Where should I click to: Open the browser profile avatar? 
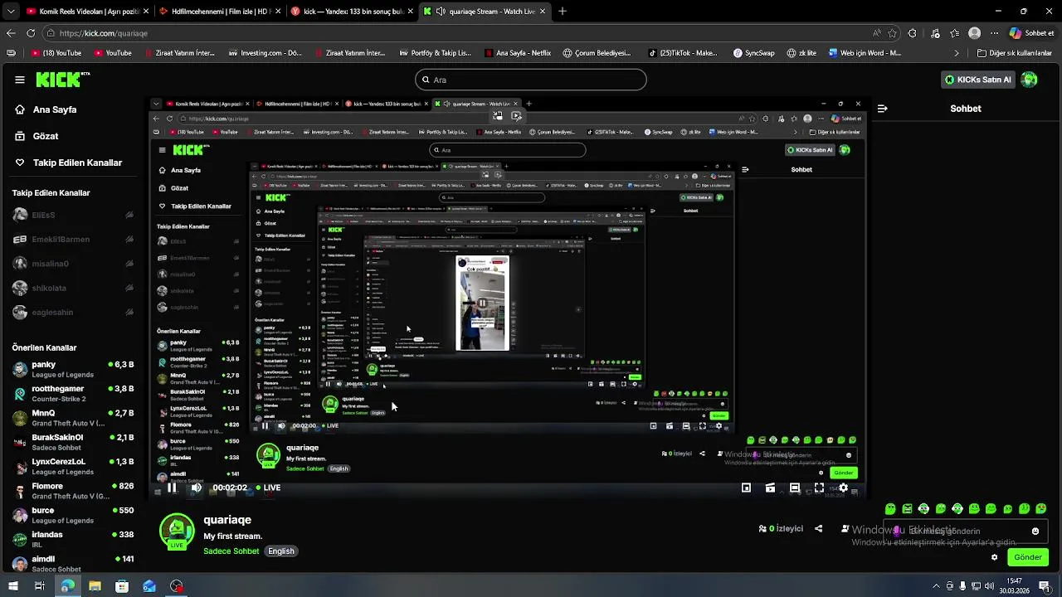pyautogui.click(x=974, y=33)
